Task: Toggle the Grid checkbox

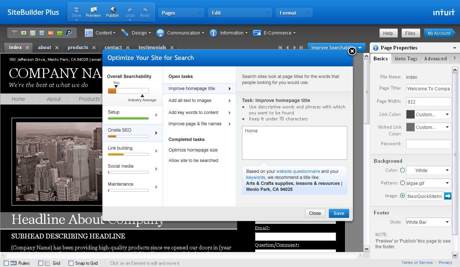Action: coord(41,263)
